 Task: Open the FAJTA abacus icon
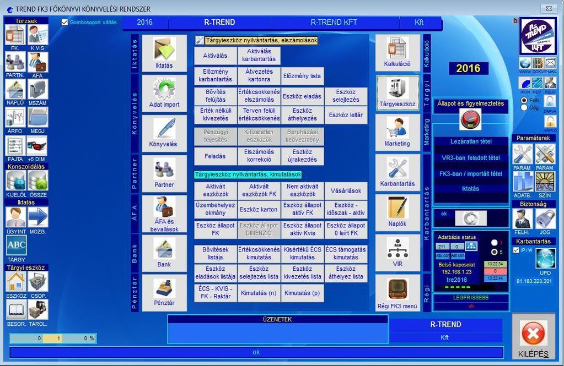coord(15,146)
